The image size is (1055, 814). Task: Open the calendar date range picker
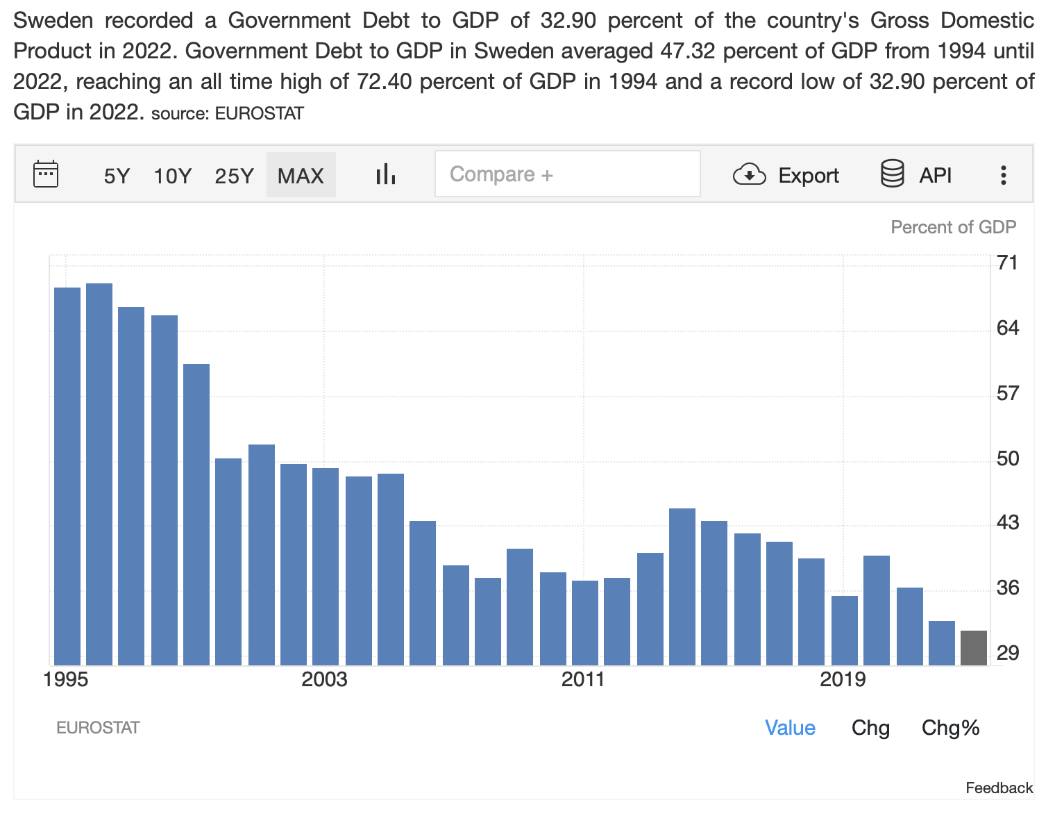46,174
